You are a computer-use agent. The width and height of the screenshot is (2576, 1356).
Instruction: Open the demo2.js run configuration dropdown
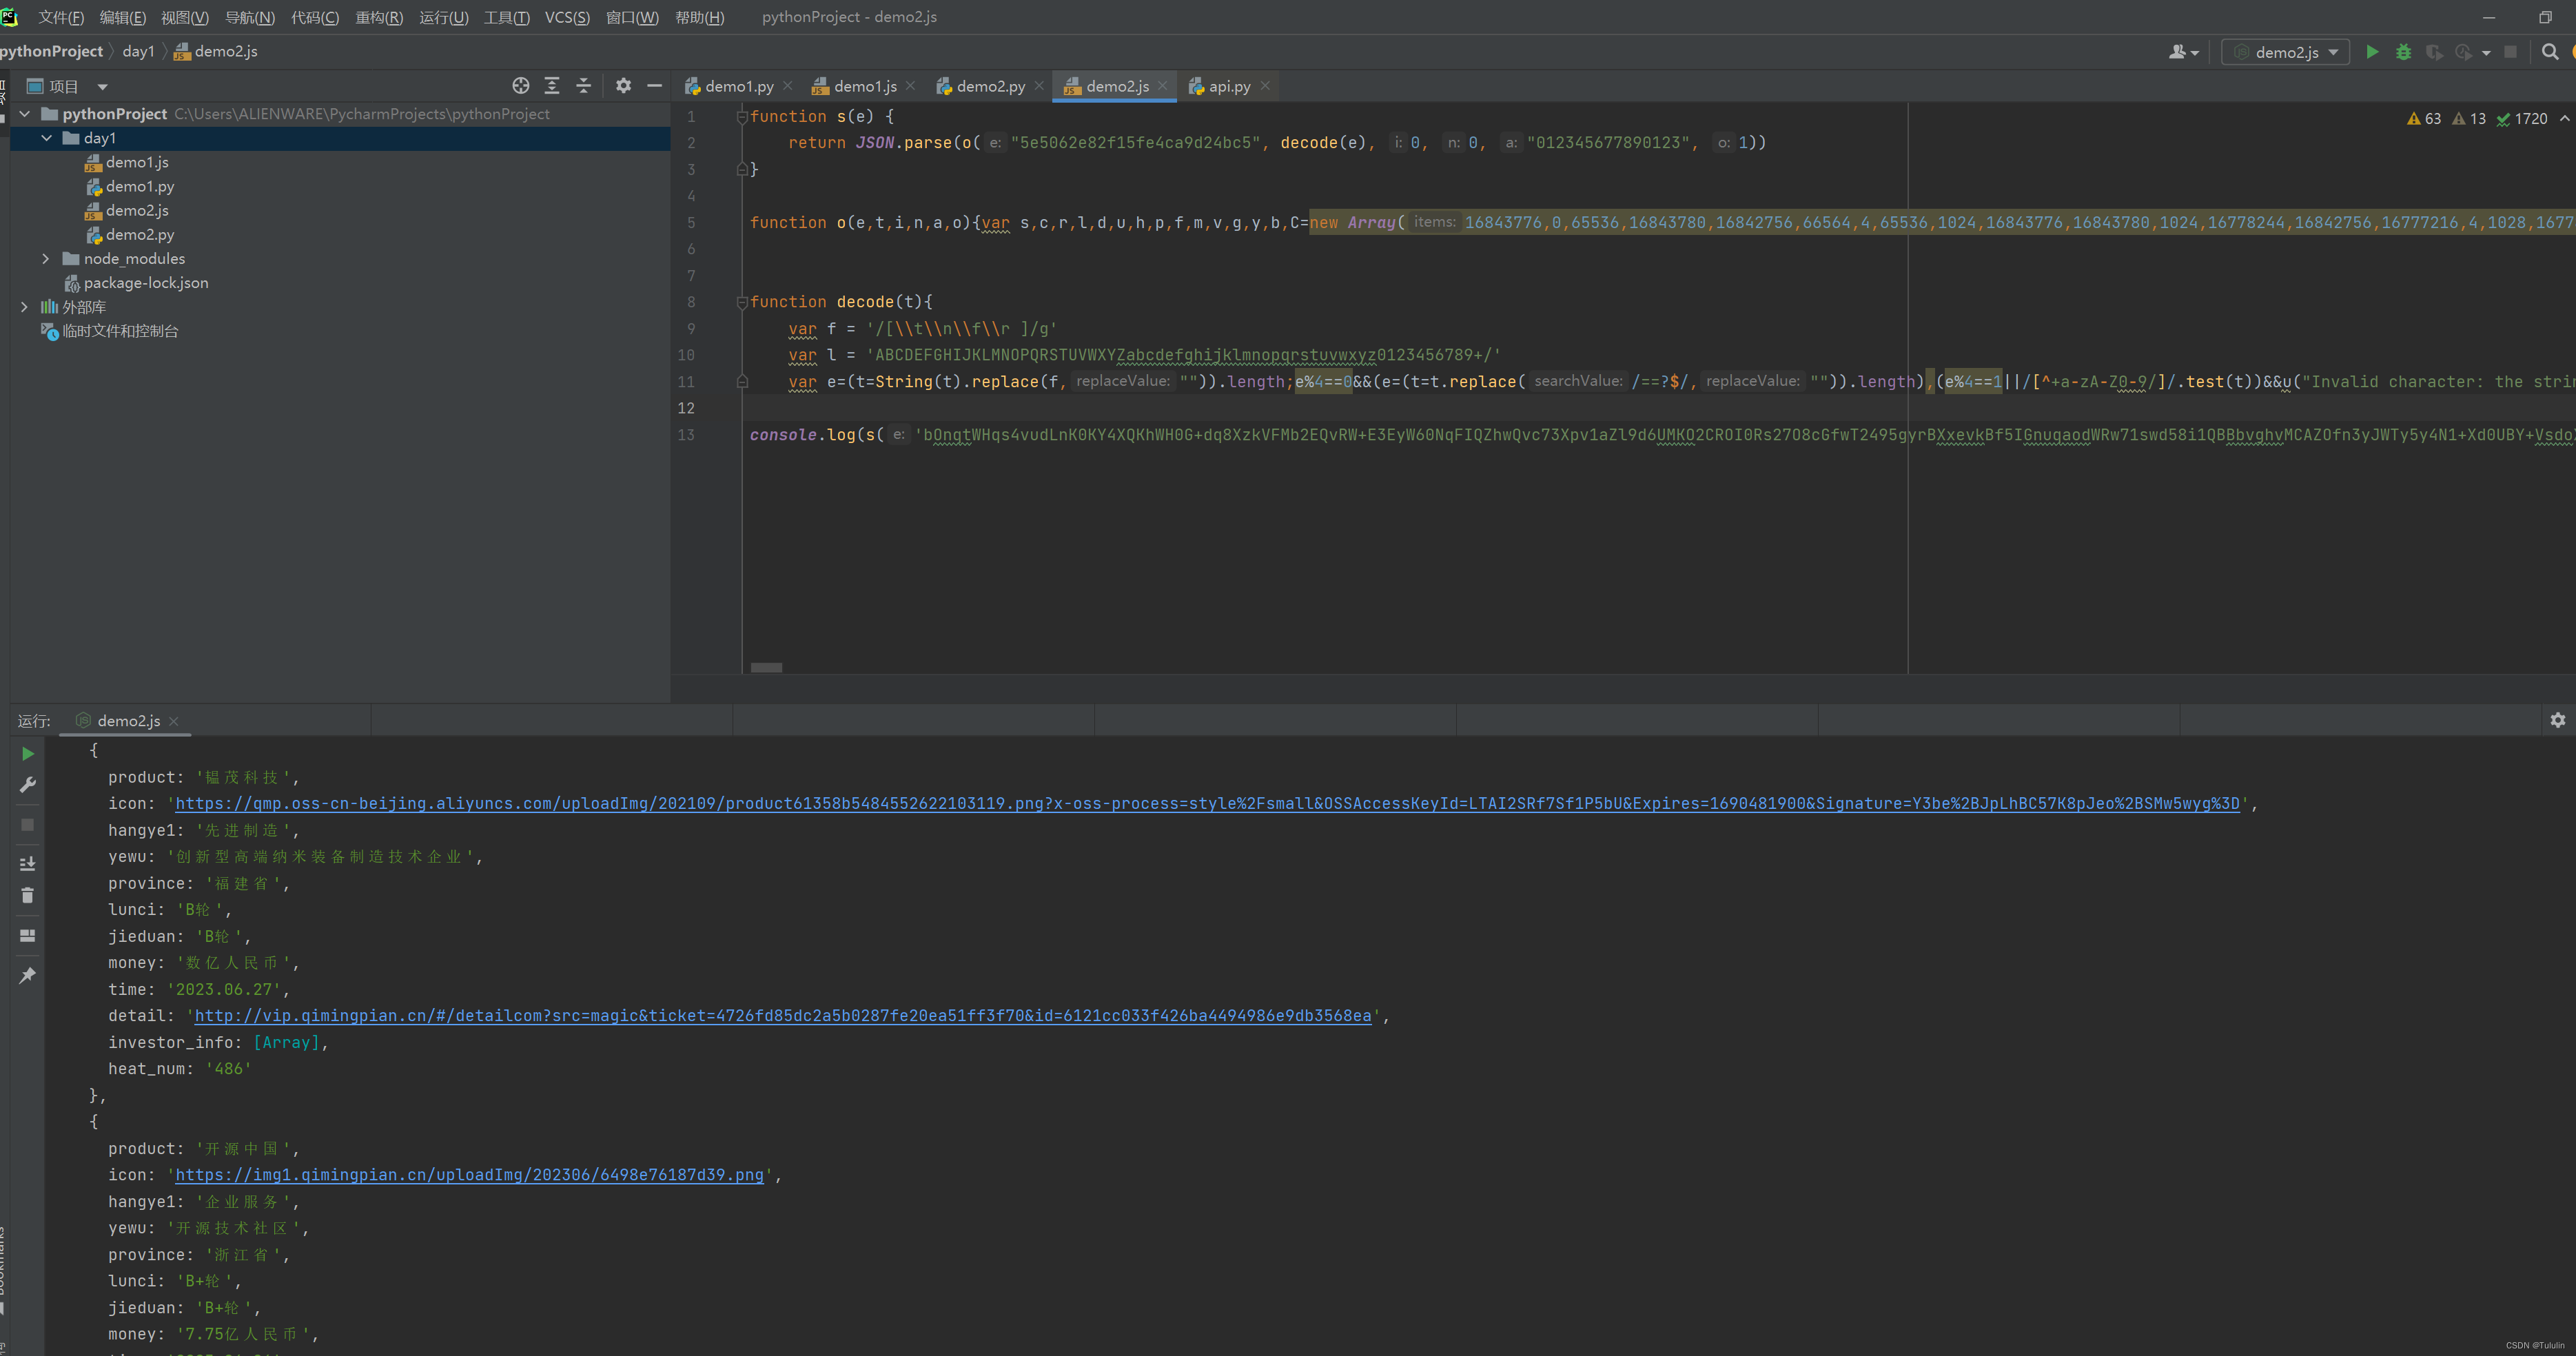click(2285, 52)
